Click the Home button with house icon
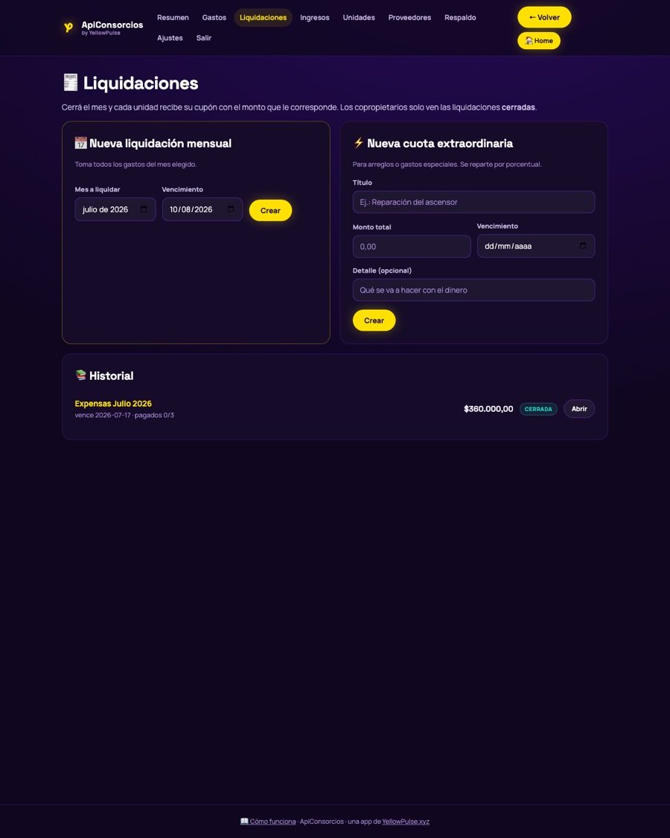The width and height of the screenshot is (670, 838). (x=538, y=41)
